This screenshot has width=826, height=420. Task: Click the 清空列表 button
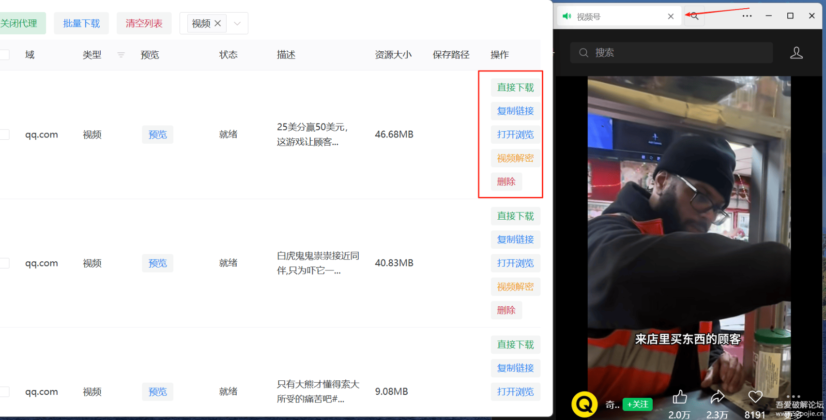(x=144, y=23)
